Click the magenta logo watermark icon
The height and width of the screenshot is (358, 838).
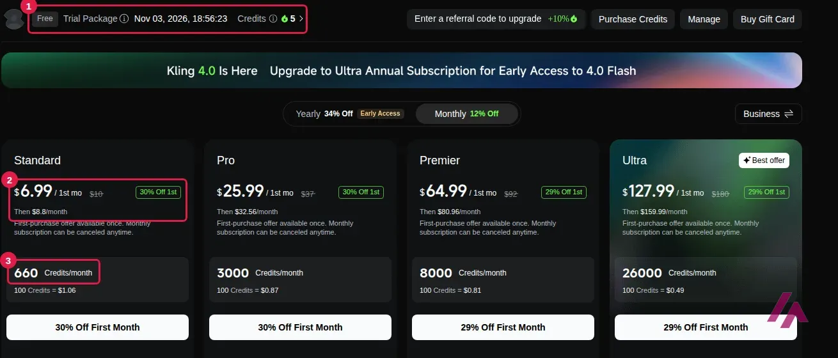point(787,310)
